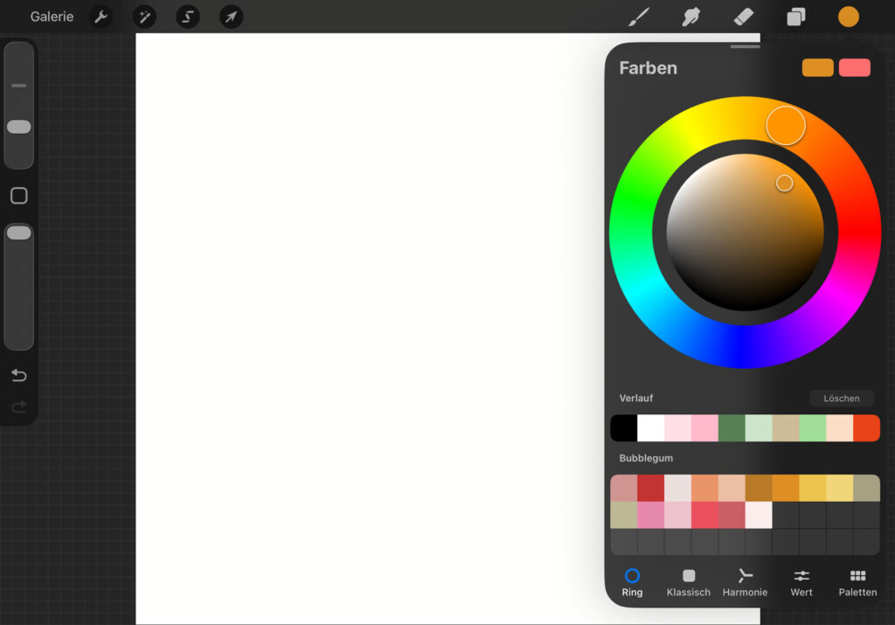This screenshot has height=625, width=895.
Task: Open the Layers panel icon
Action: click(x=795, y=17)
